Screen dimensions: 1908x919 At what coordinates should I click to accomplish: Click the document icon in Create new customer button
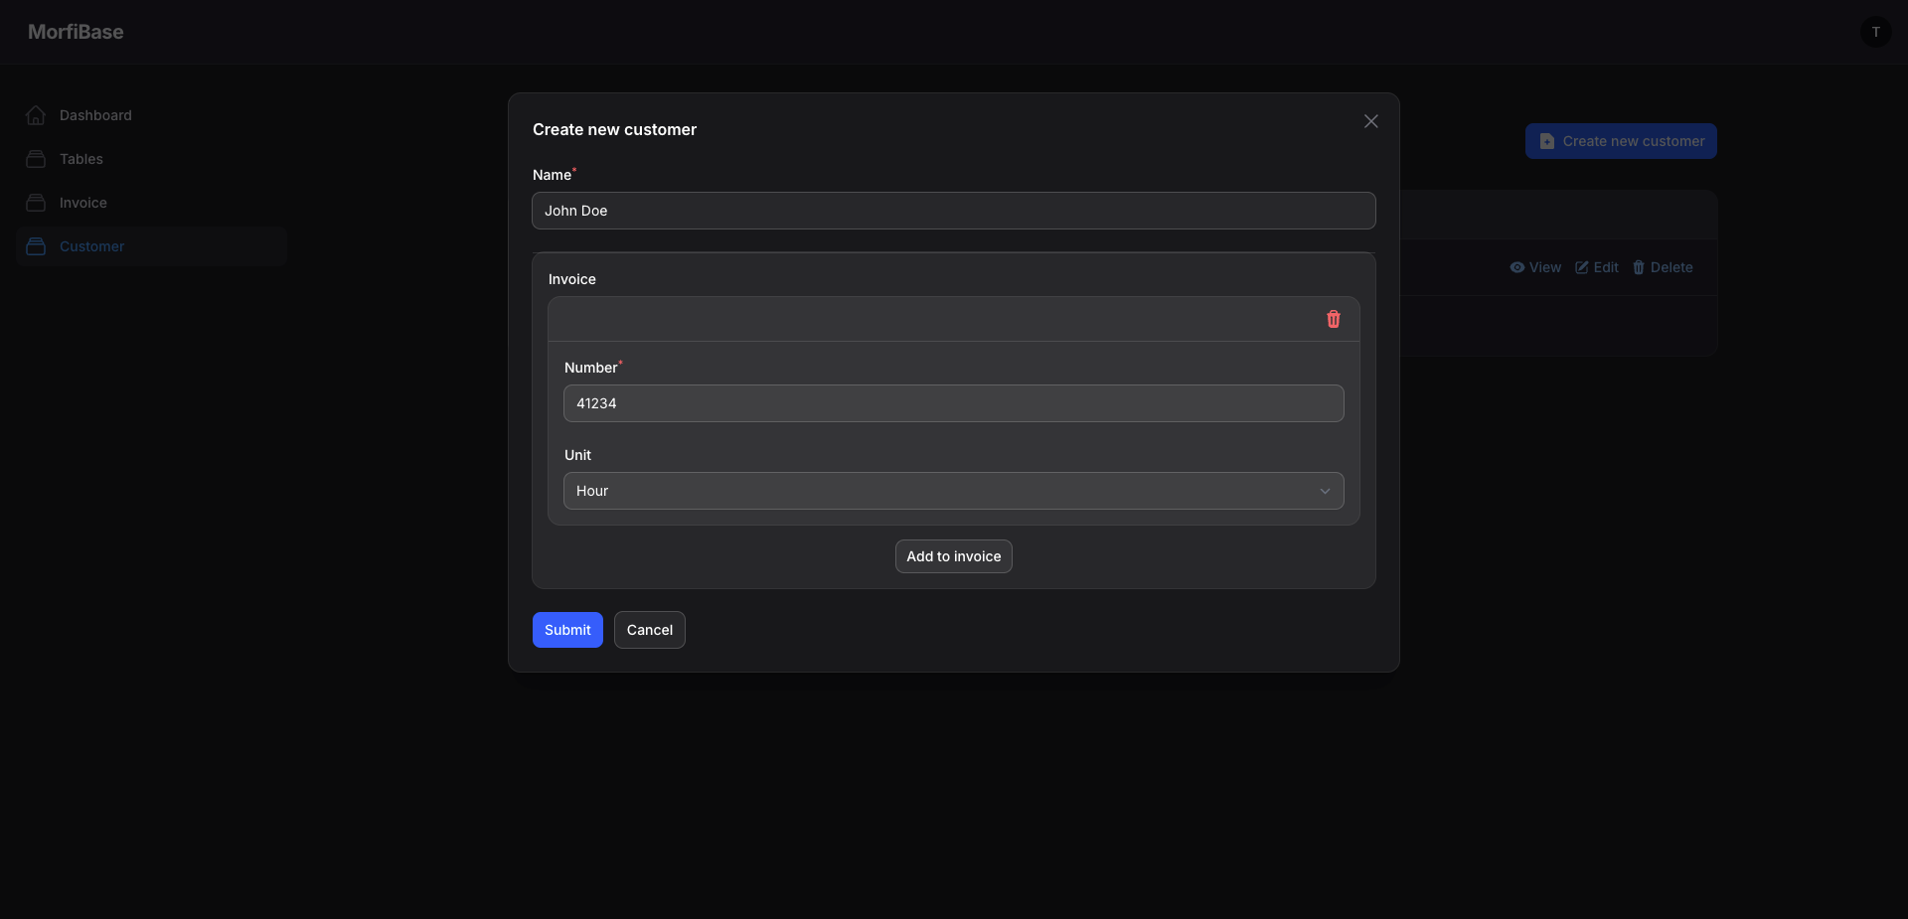click(x=1547, y=141)
